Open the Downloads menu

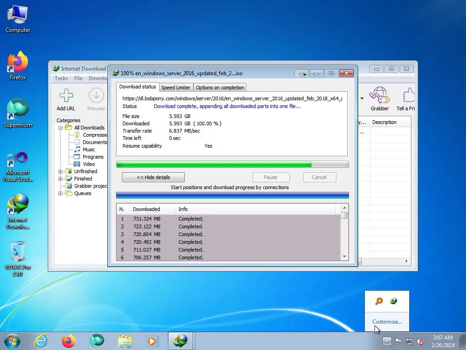click(98, 78)
